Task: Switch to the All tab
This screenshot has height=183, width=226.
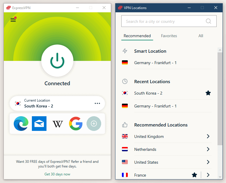Action: tap(201, 36)
